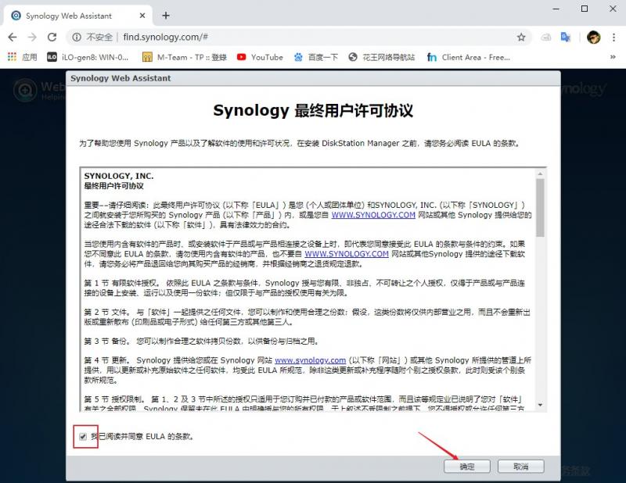Click the browser back arrow

[x=13, y=37]
